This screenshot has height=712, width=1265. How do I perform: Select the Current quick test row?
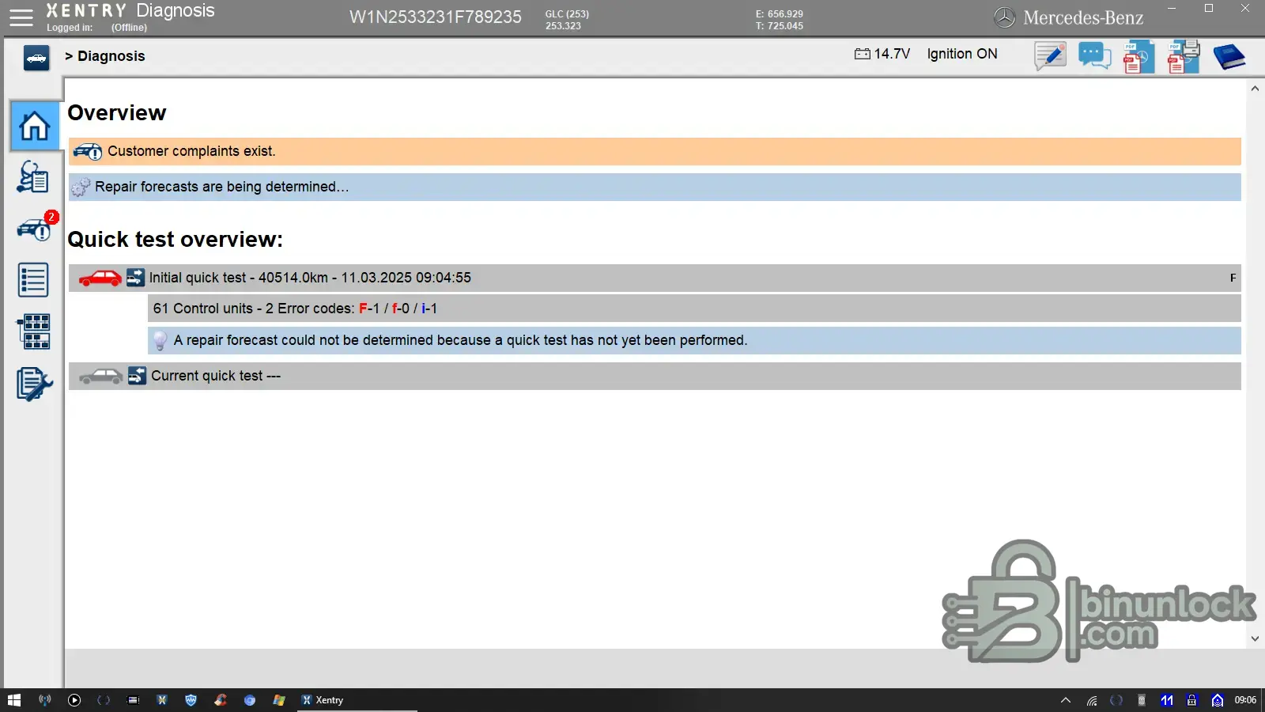[x=655, y=376]
